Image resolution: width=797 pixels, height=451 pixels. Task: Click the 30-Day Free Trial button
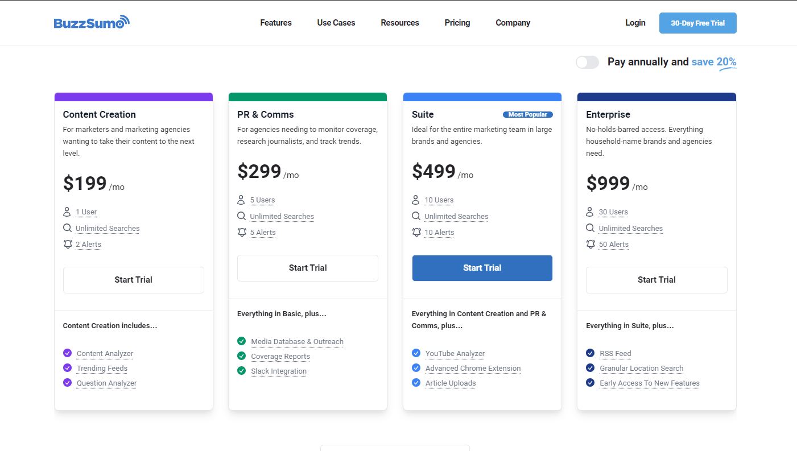click(x=697, y=23)
